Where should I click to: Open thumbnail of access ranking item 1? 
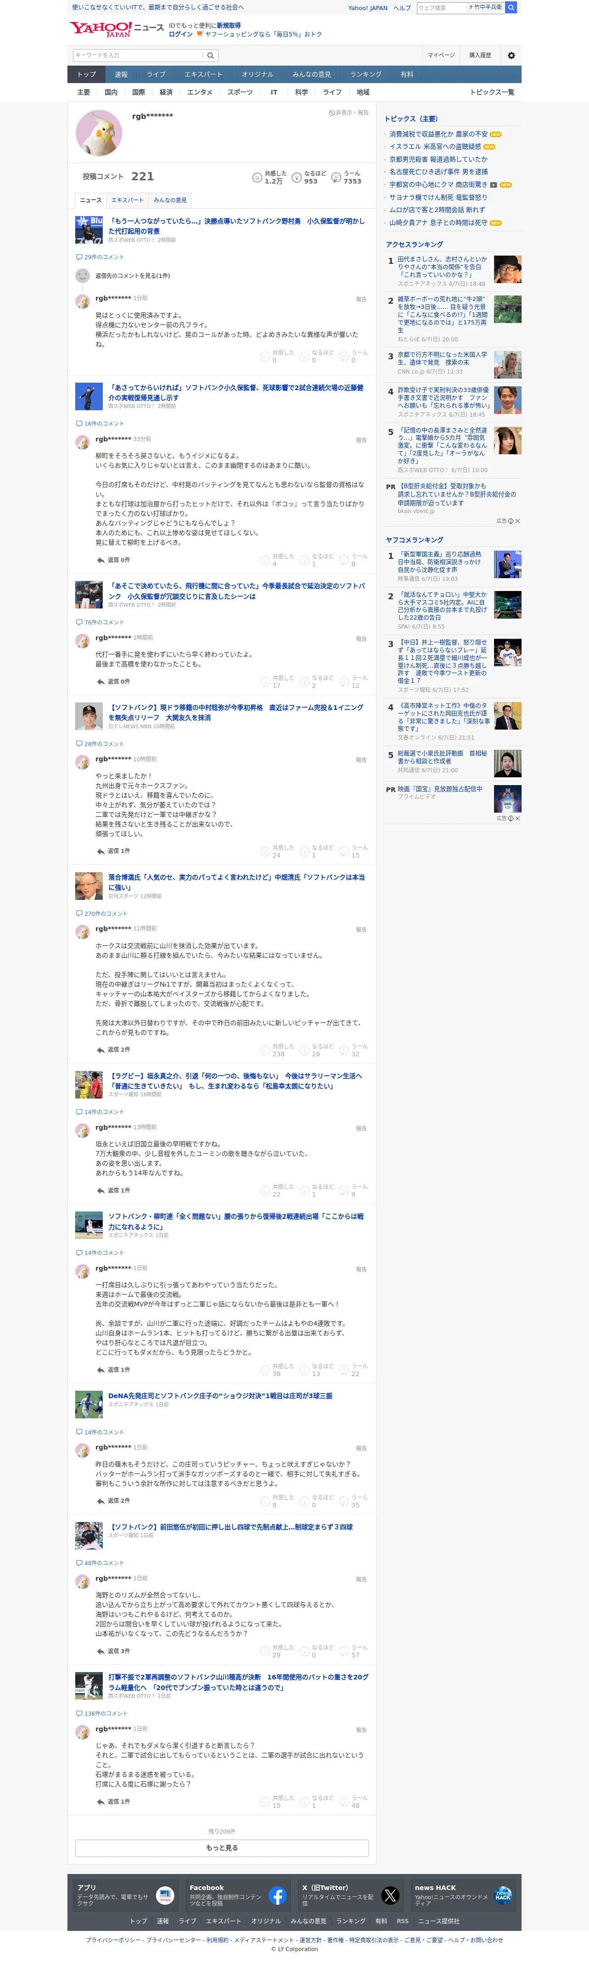coord(507,270)
